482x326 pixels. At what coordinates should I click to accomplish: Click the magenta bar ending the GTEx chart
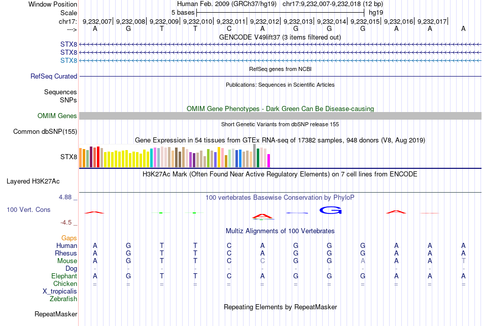tap(268, 161)
